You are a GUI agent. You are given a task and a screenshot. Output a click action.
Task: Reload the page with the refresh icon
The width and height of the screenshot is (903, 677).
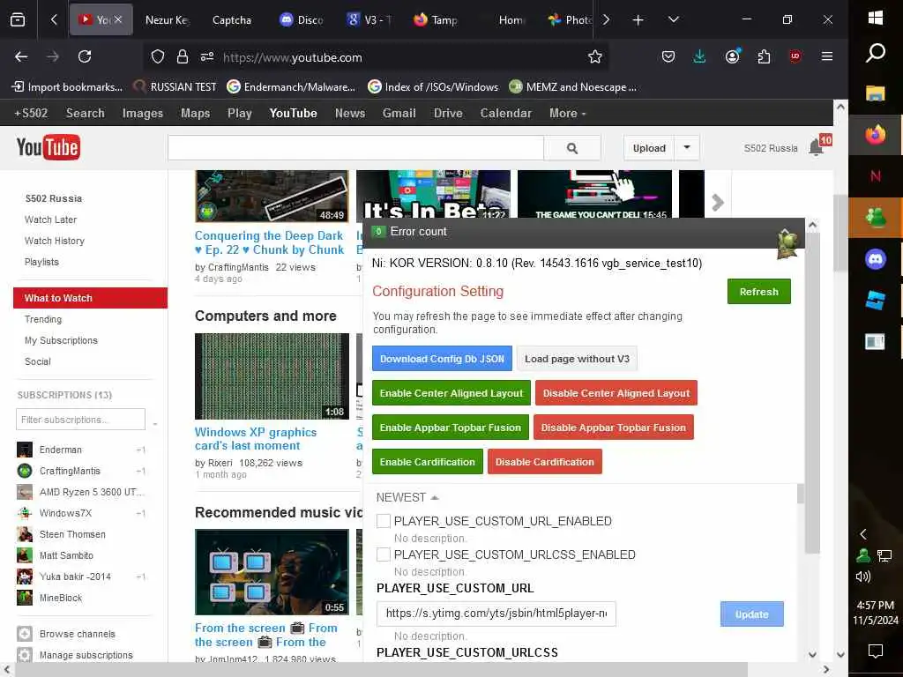tap(85, 56)
